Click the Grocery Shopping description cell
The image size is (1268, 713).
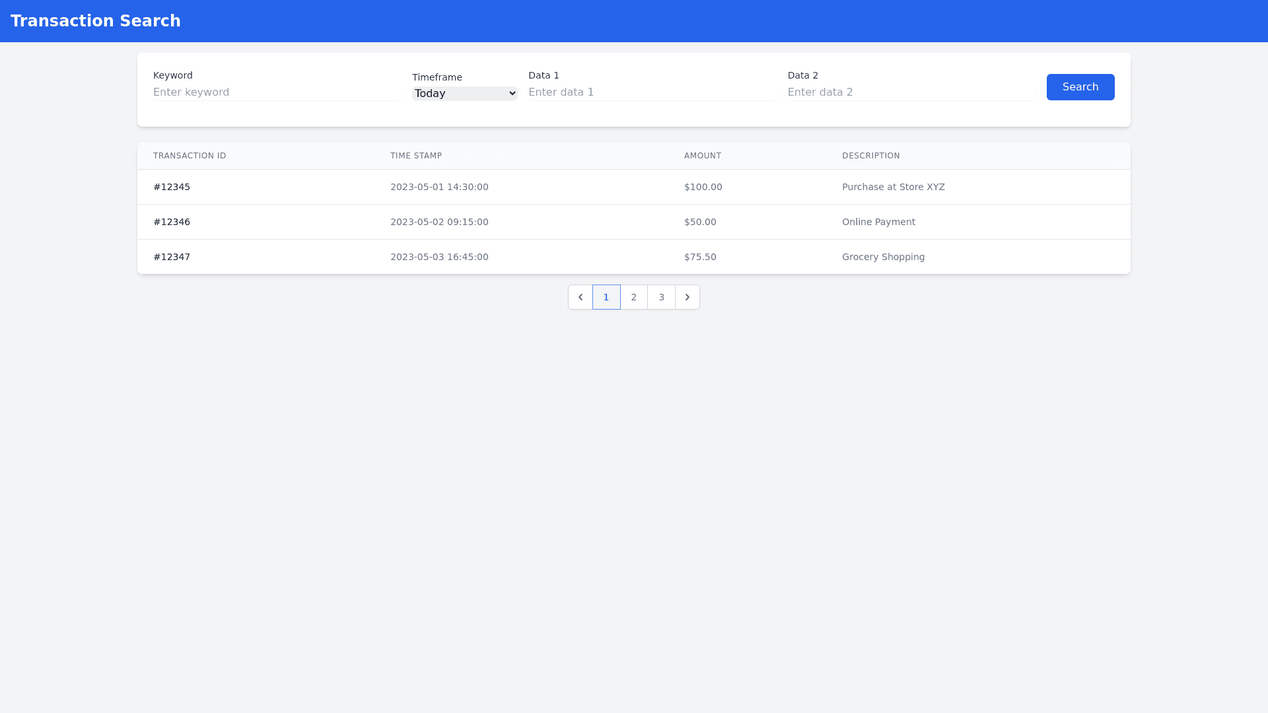[883, 257]
